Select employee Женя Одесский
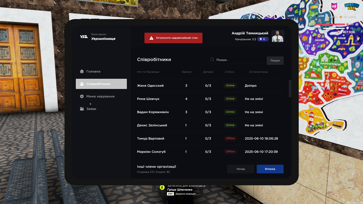363x204 pixels. click(x=210, y=86)
